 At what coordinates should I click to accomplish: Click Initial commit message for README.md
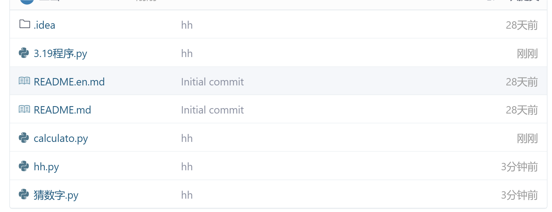point(212,110)
